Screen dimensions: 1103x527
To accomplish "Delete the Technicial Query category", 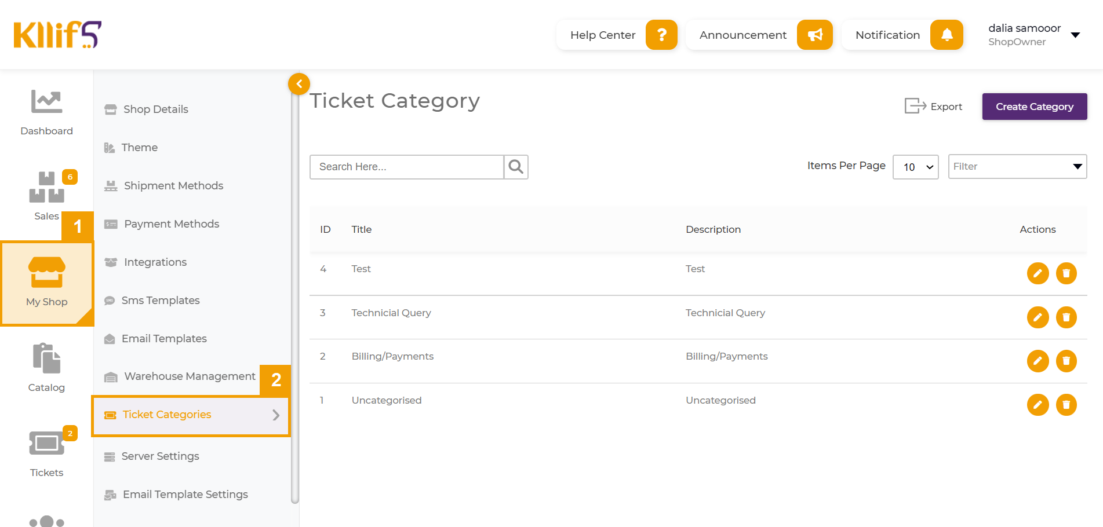I will click(x=1066, y=317).
